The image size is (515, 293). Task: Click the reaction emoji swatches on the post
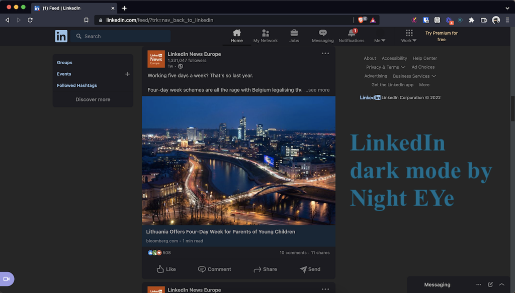[x=153, y=252]
